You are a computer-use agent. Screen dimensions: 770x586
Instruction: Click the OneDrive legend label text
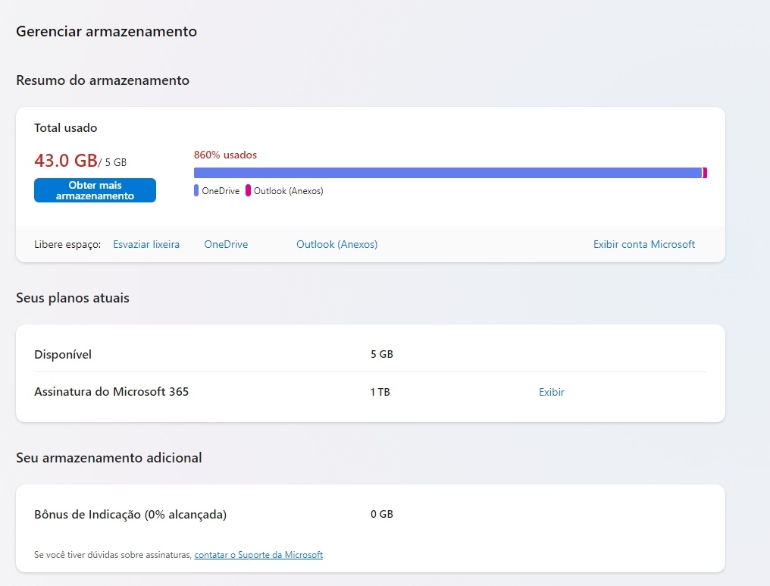click(221, 191)
